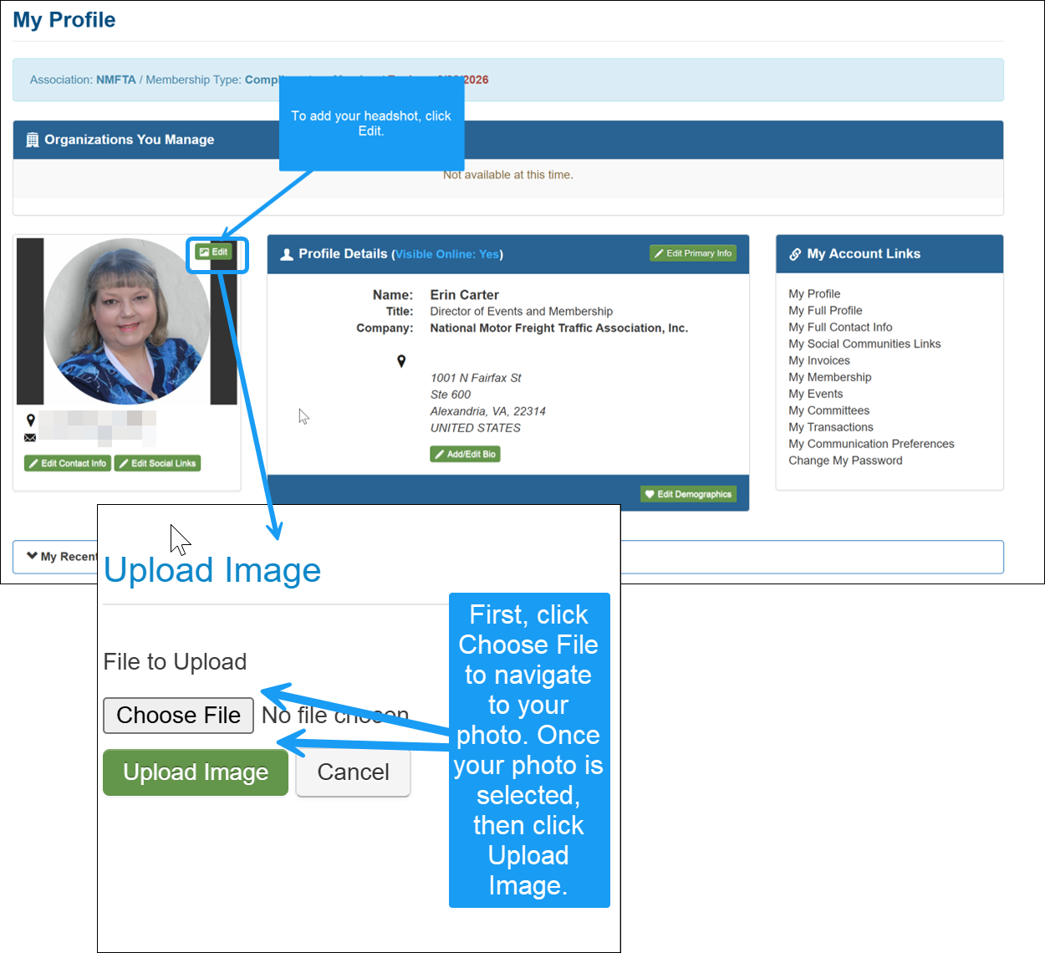This screenshot has width=1045, height=953.
Task: Click the Edit Primary Info button
Action: point(693,253)
